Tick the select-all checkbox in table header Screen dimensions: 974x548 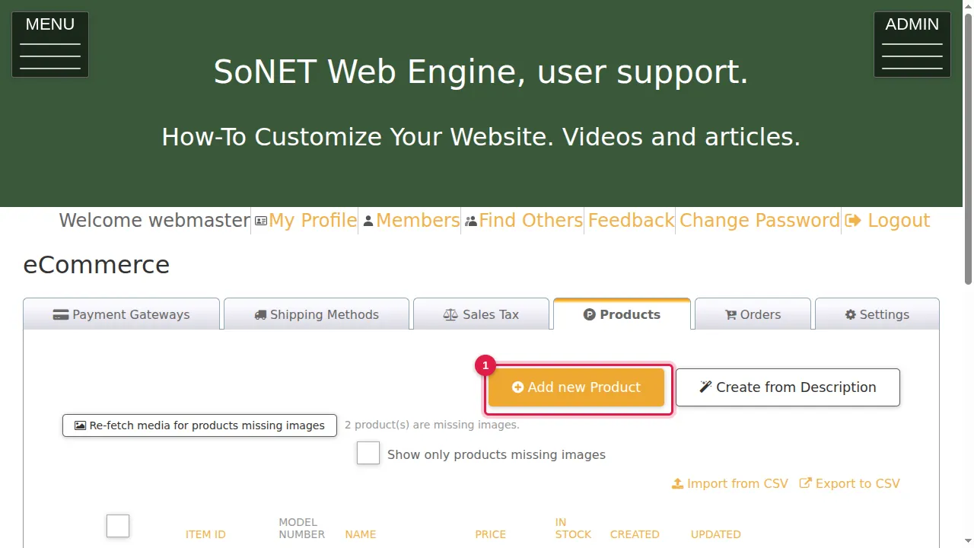pos(118,526)
